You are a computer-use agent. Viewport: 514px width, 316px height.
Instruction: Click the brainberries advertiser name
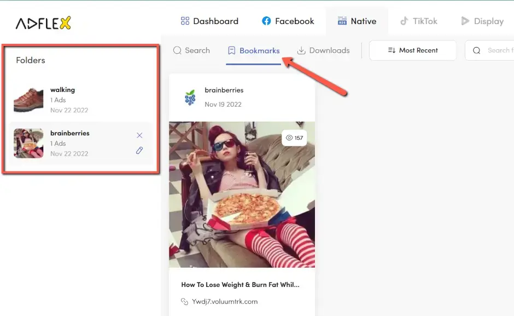(224, 90)
